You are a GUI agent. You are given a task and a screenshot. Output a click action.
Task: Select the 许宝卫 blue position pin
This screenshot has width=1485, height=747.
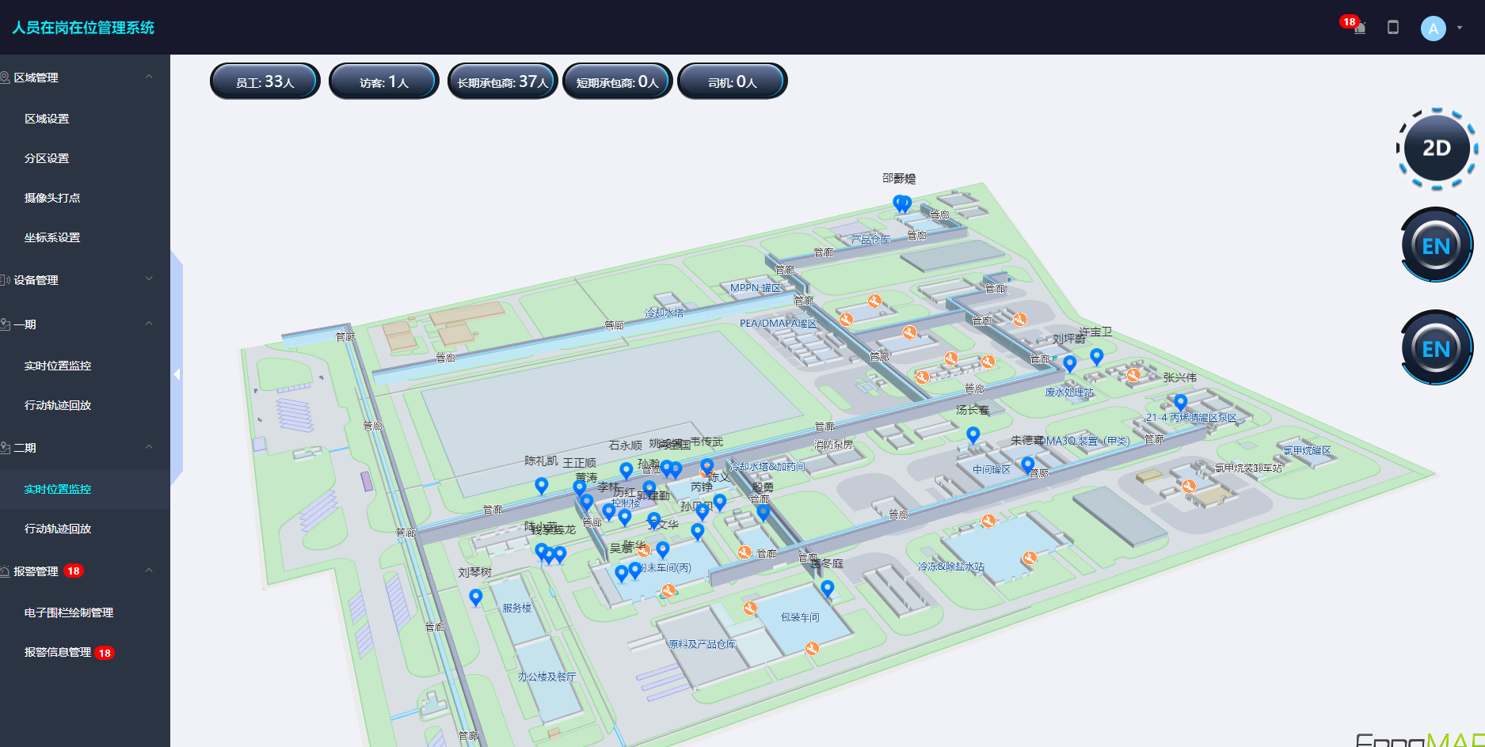point(1096,356)
